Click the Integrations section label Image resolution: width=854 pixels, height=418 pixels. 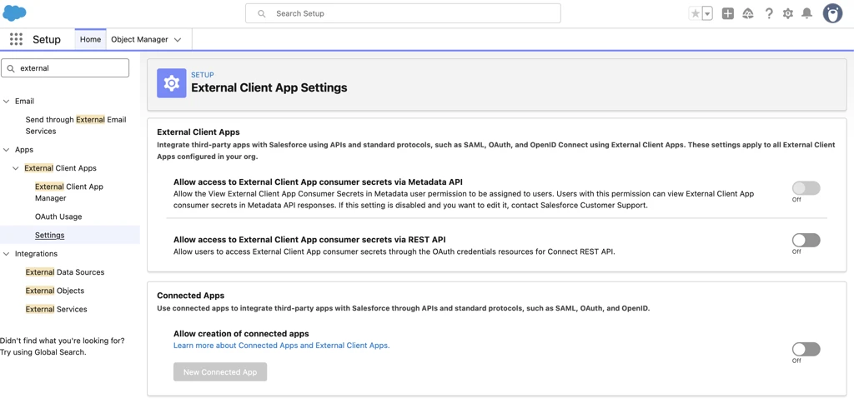(36, 254)
